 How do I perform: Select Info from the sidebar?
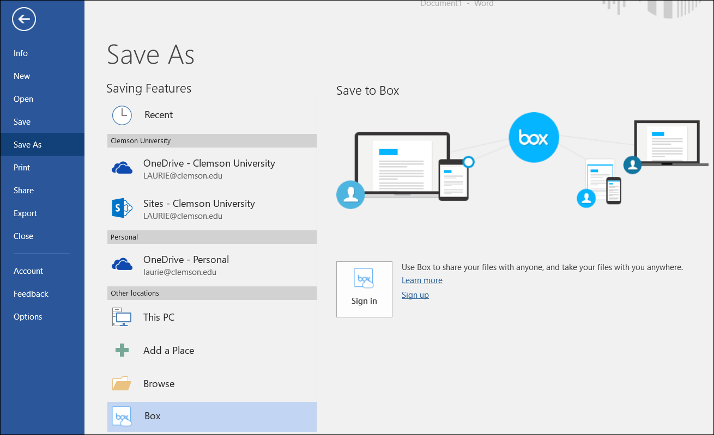tap(20, 53)
